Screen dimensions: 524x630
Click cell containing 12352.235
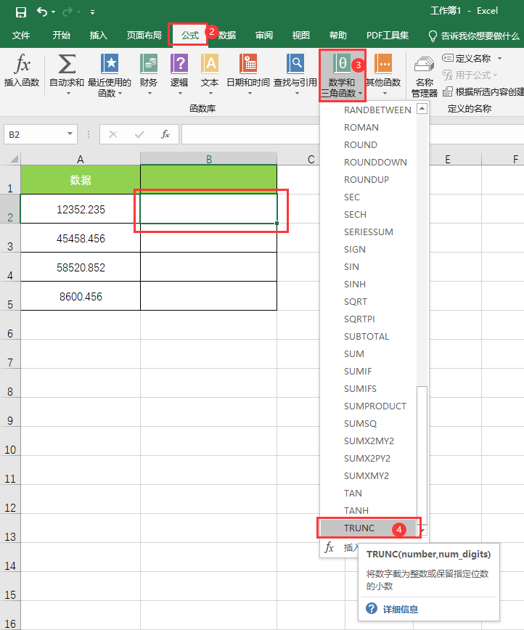81,209
